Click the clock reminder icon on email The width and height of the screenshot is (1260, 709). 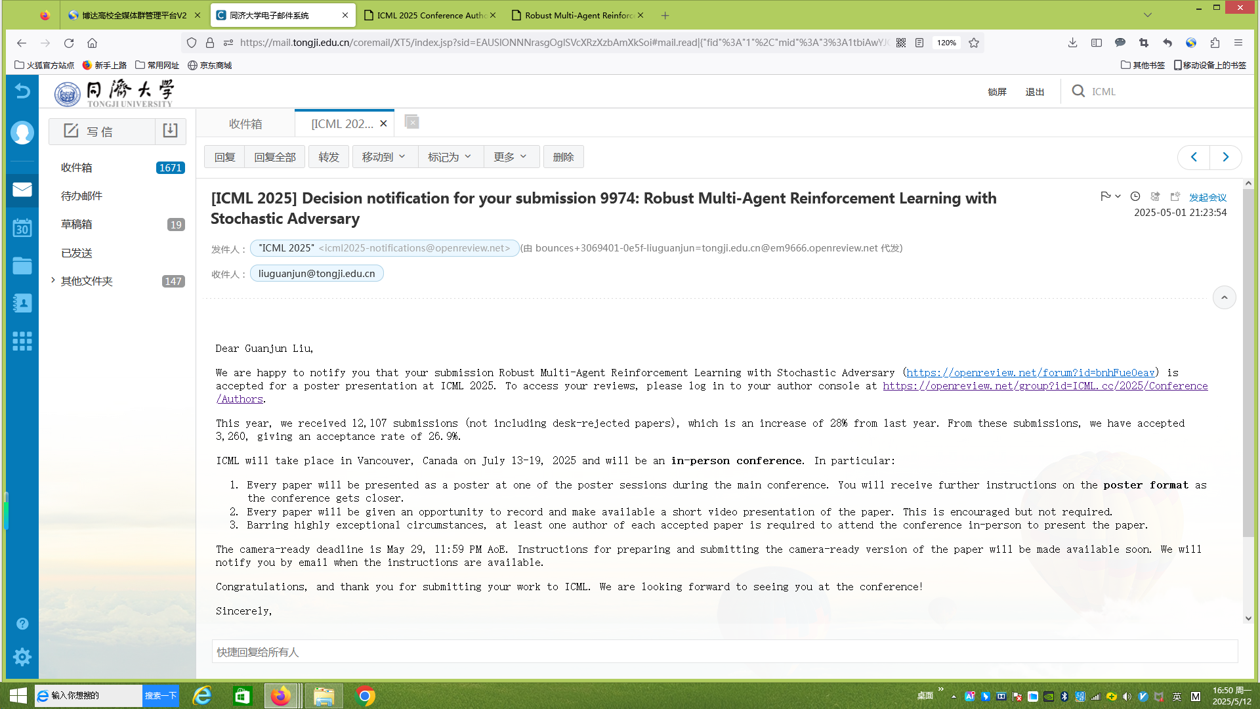(1135, 196)
